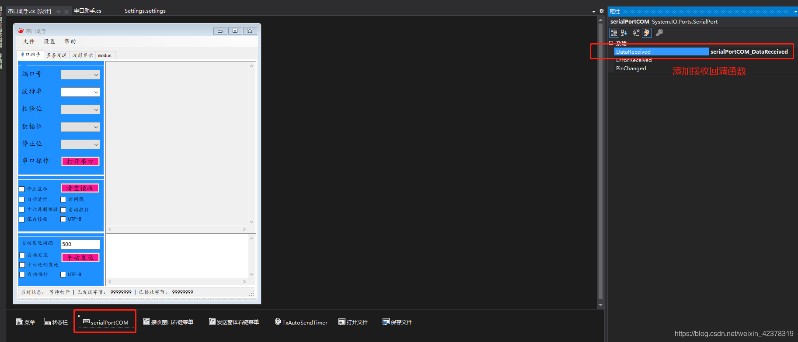Toggle 自动换行 checkbox in send panel

(x=22, y=274)
